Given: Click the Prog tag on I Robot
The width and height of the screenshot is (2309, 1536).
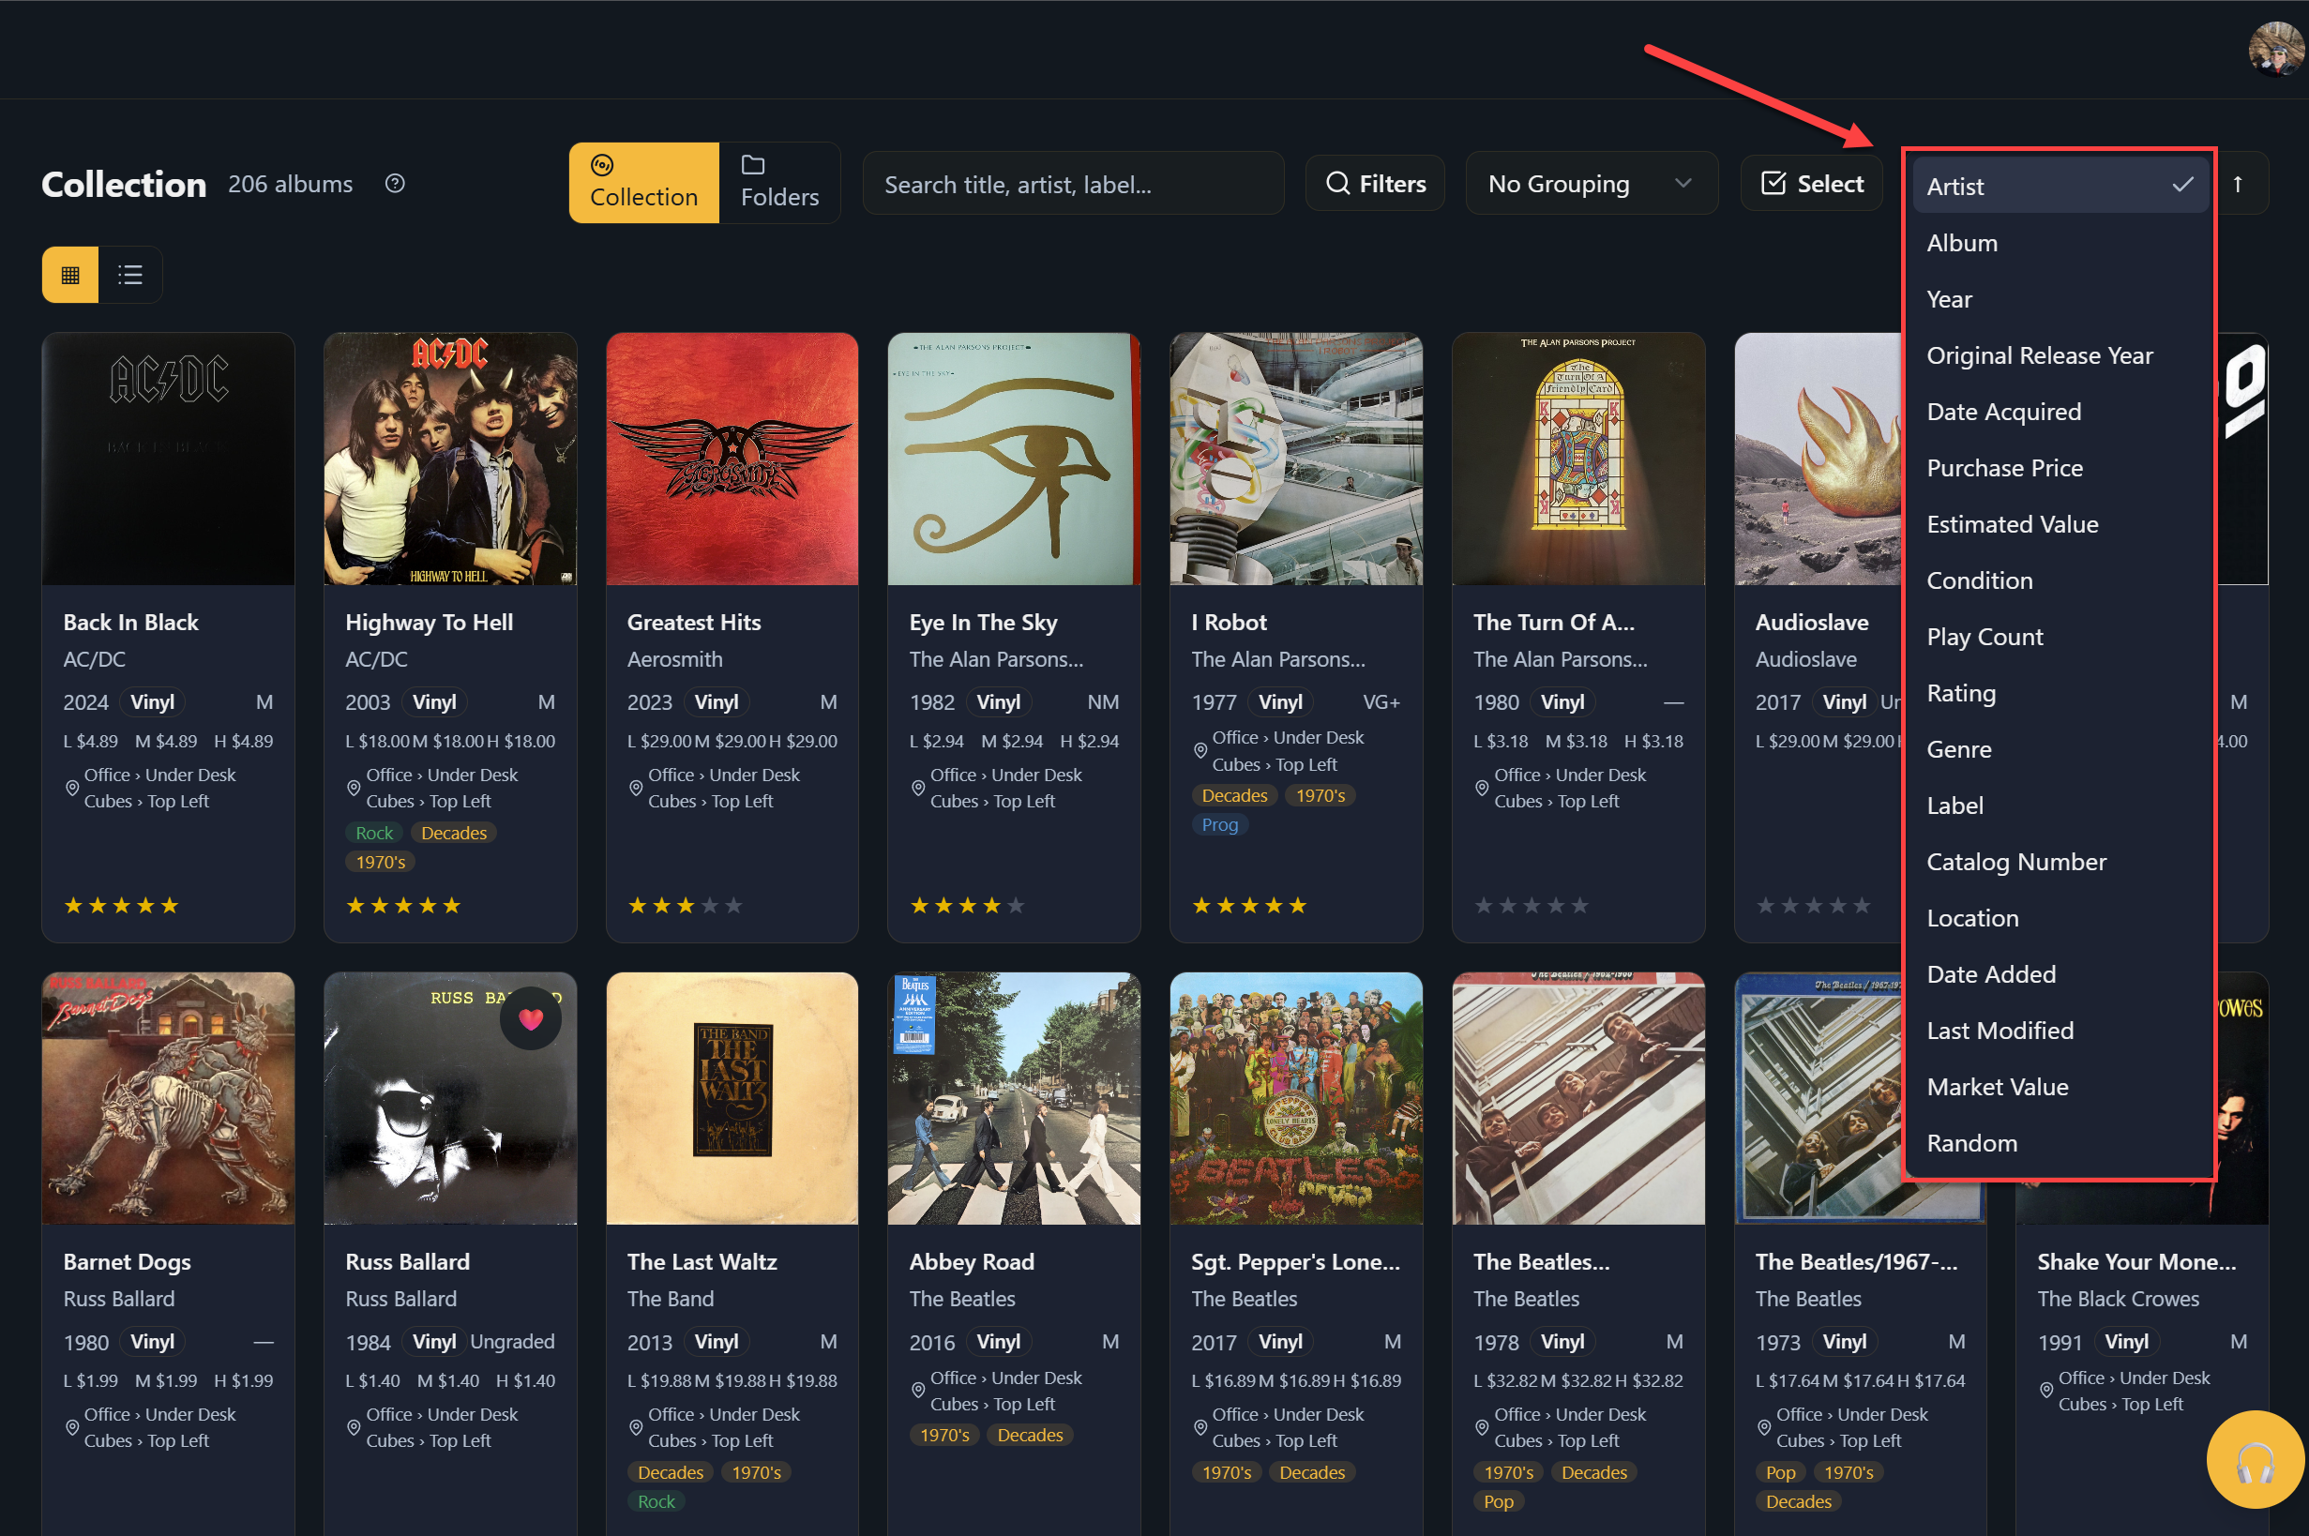Looking at the screenshot, I should [1219, 825].
